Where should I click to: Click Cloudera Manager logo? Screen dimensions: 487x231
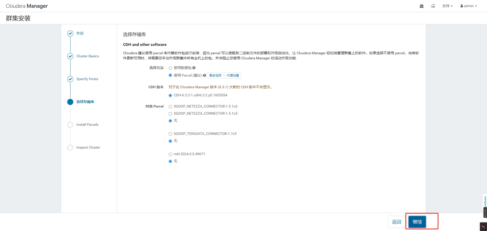point(27,6)
